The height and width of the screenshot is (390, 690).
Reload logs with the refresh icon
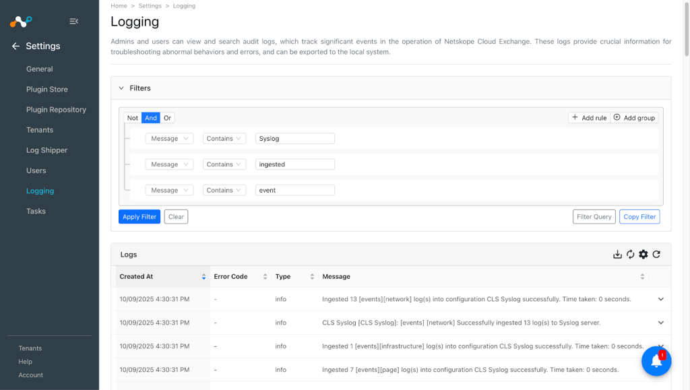pos(656,254)
